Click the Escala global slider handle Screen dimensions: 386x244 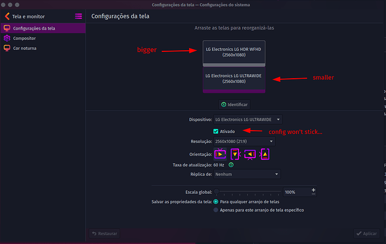216,192
